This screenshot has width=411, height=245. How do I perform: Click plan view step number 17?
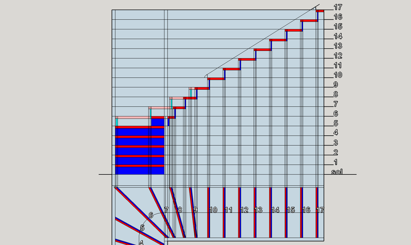[320, 210]
